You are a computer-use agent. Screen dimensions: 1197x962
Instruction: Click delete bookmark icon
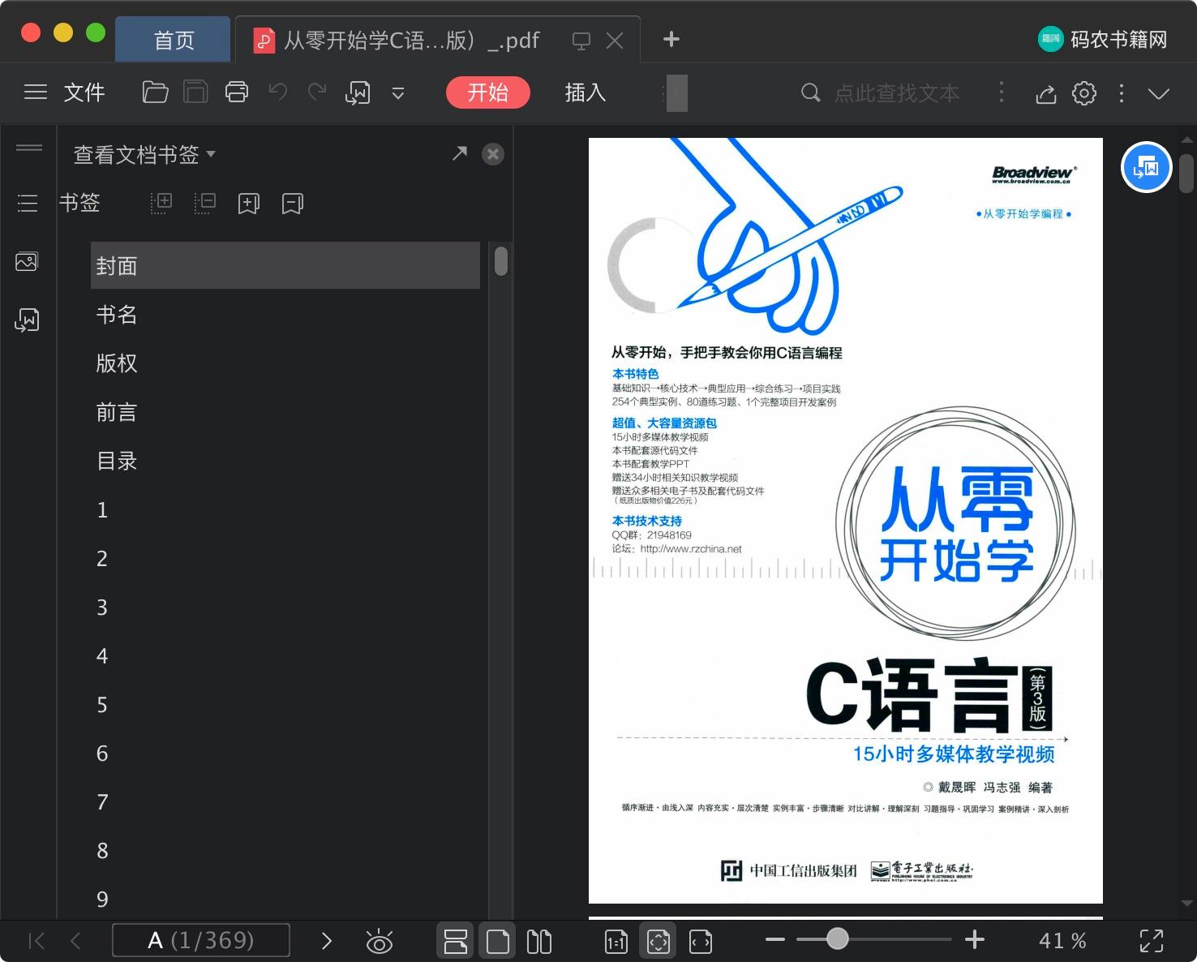point(293,204)
